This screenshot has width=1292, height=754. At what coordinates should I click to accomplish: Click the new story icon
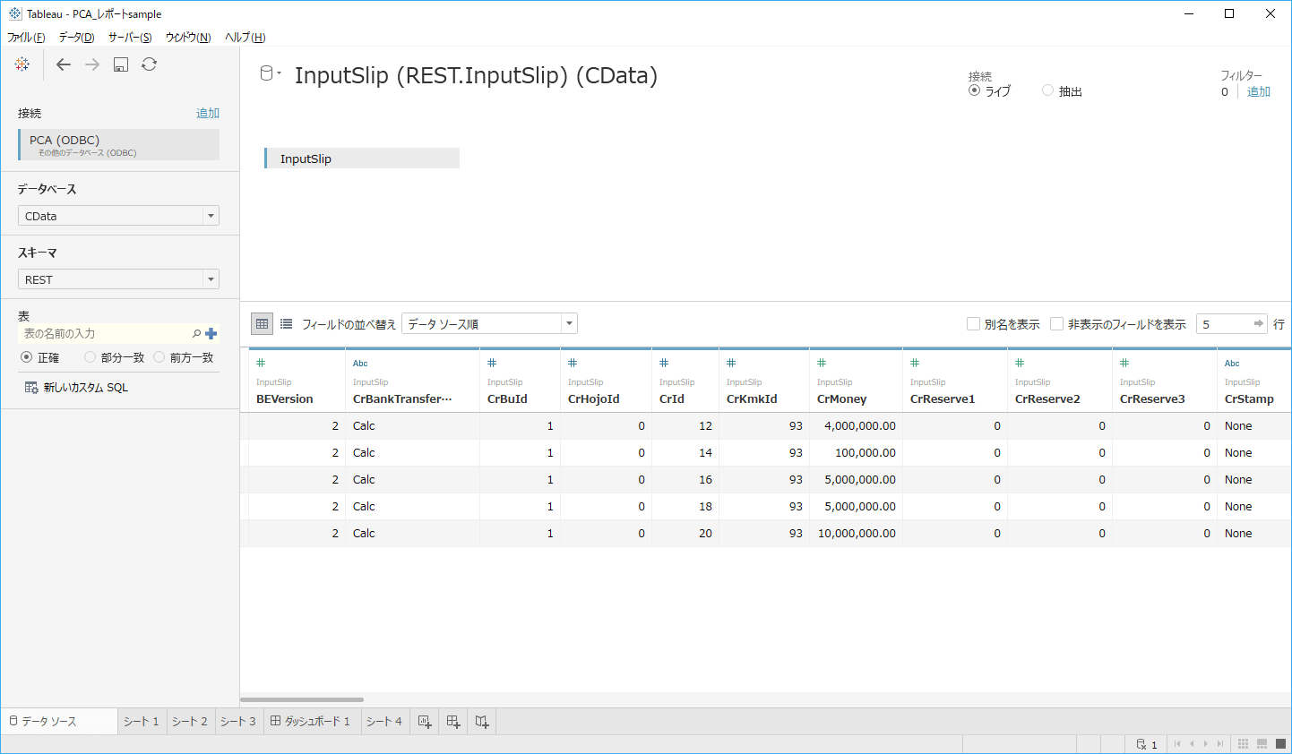coord(482,722)
